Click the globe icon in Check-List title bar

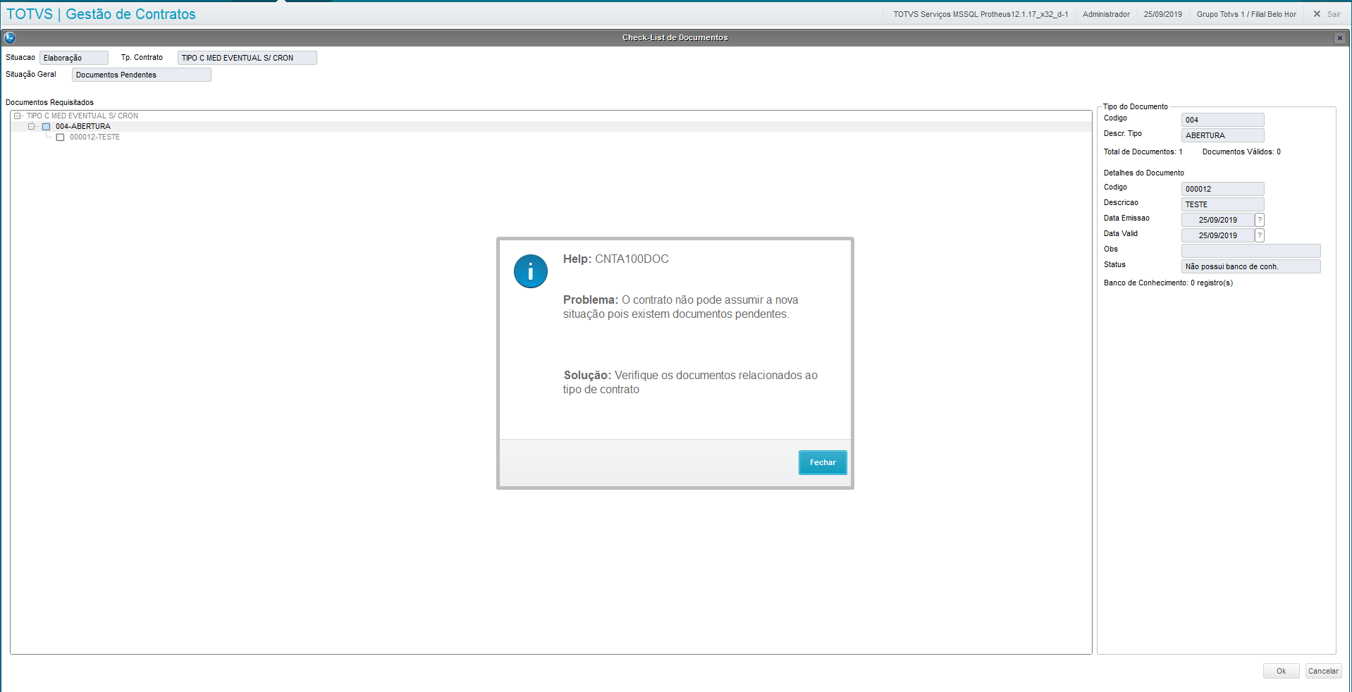pyautogui.click(x=10, y=37)
